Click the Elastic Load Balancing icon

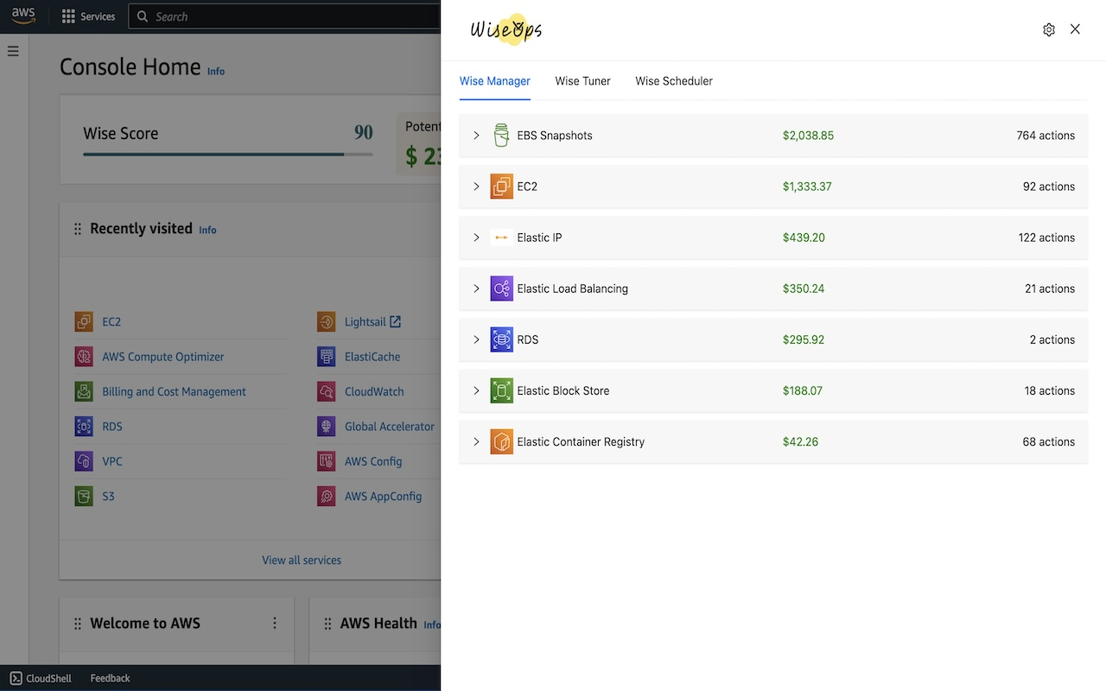click(501, 288)
